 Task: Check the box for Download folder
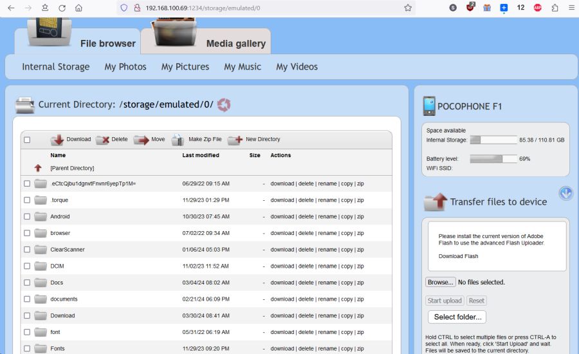(27, 315)
